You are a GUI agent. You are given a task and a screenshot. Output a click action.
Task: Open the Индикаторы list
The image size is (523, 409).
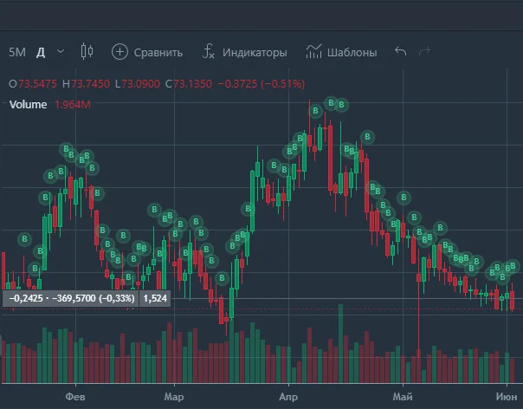[x=255, y=52]
